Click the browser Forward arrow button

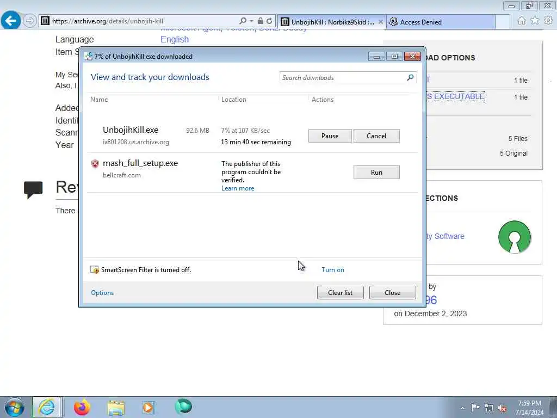click(30, 21)
